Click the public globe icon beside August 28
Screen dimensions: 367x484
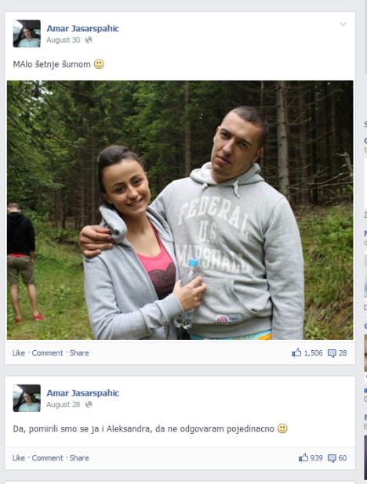(89, 404)
